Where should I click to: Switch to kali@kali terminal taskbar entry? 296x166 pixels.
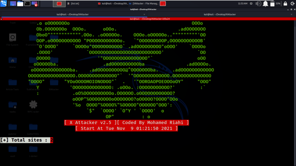tap(113, 4)
